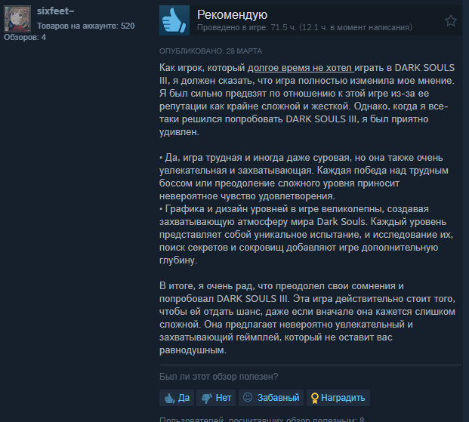Click the Рекомендую review title
Viewport: 469px width, 422px height.
tap(232, 14)
